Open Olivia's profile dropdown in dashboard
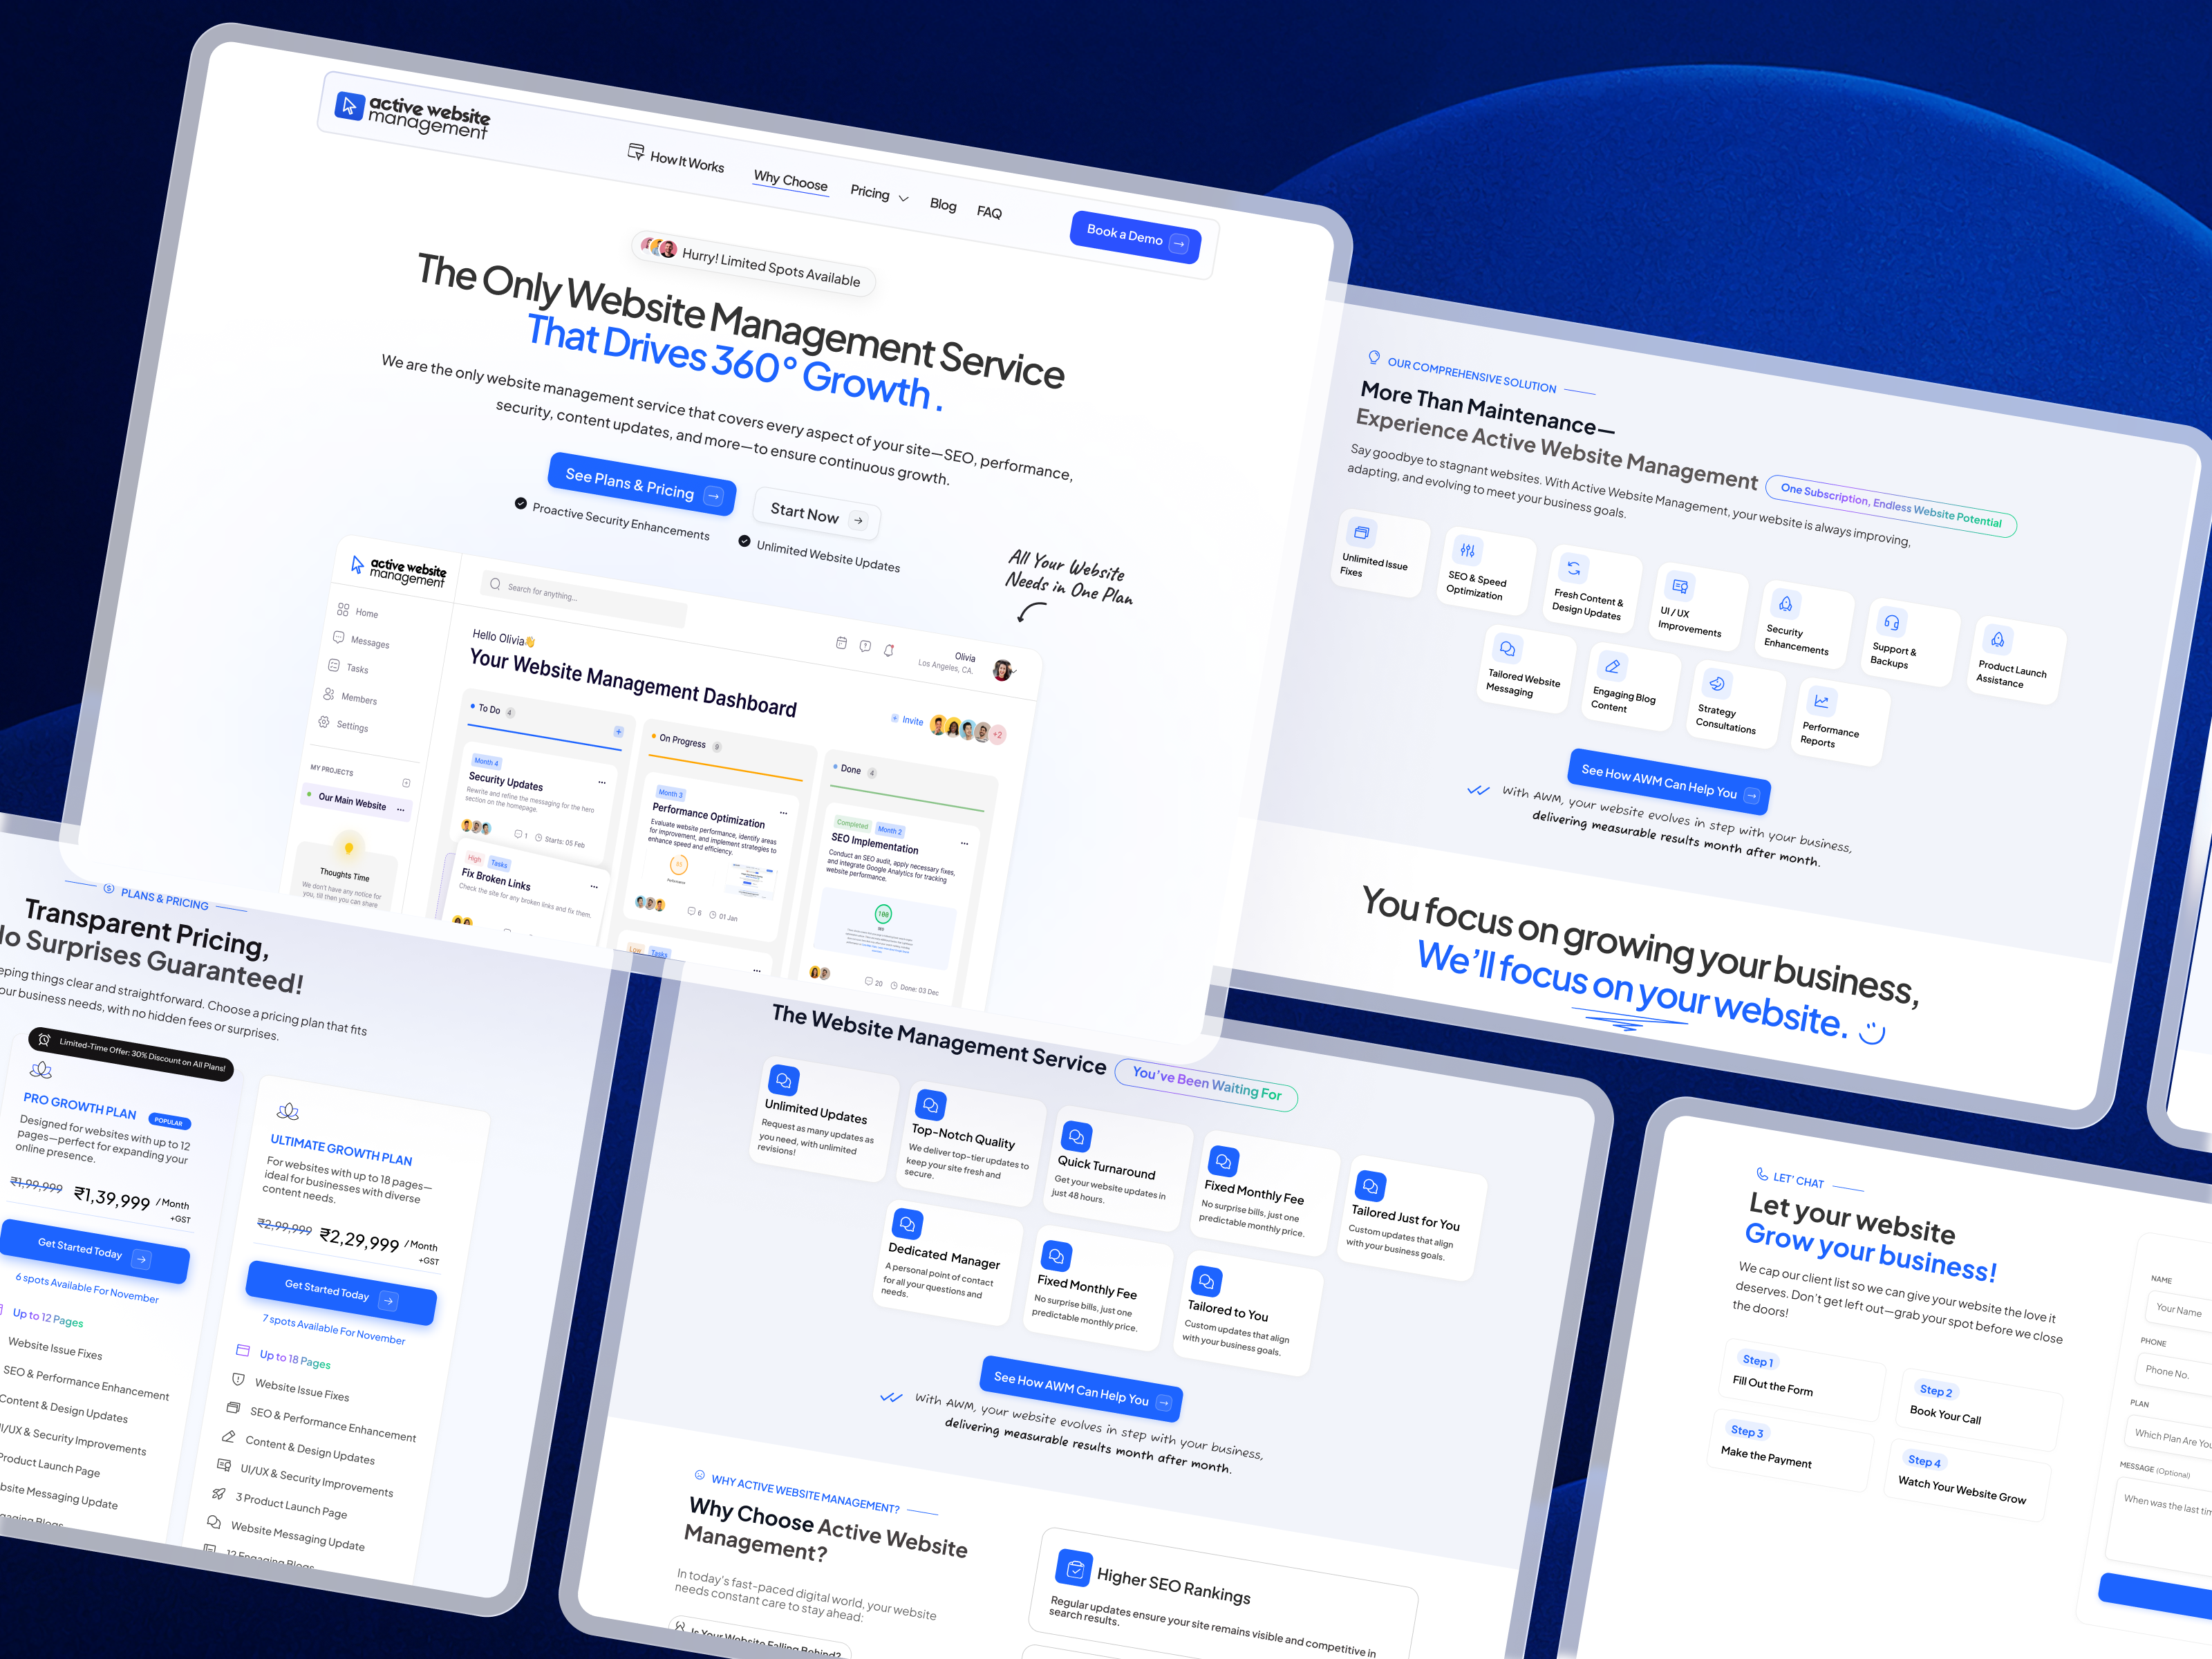 pyautogui.click(x=1004, y=670)
